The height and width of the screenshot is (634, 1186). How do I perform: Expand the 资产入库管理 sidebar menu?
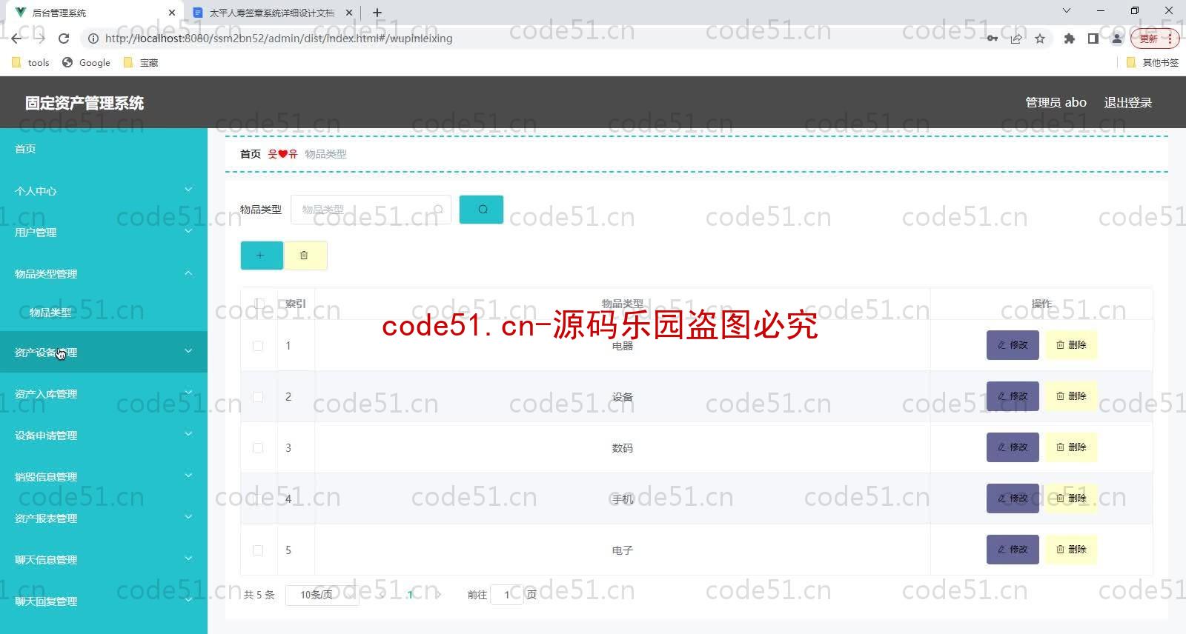[x=104, y=394]
